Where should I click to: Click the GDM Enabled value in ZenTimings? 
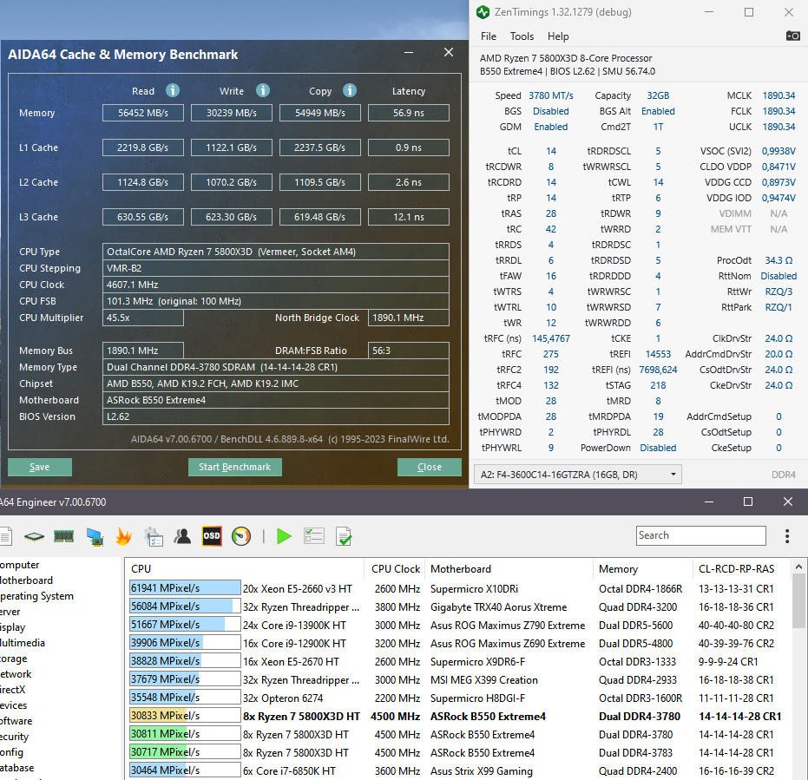click(x=551, y=127)
